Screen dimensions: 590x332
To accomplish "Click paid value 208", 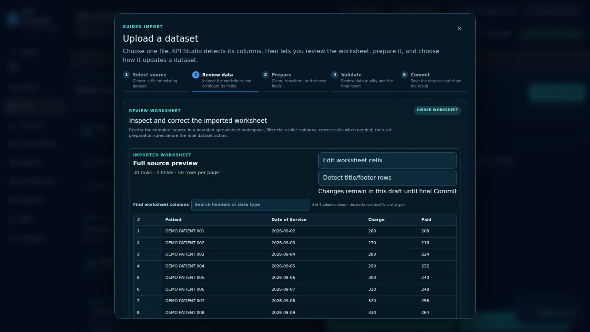I will [x=437, y=231].
